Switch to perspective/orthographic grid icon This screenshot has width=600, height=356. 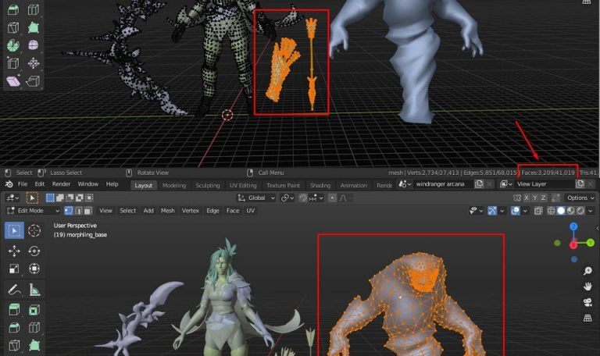[586, 317]
